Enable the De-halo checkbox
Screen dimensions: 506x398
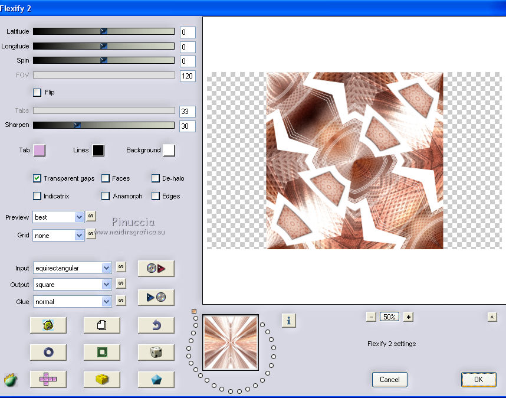pos(156,178)
